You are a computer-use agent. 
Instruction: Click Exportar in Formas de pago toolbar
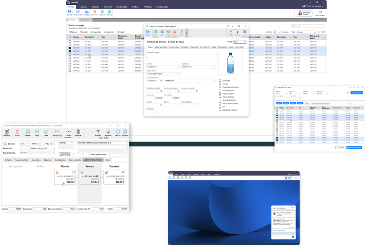pos(96,32)
